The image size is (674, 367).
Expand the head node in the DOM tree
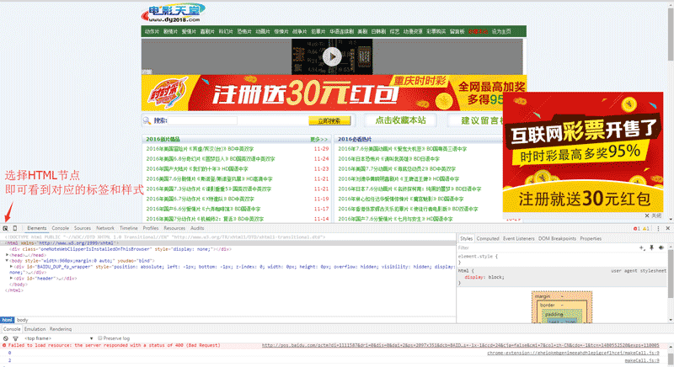(7, 255)
